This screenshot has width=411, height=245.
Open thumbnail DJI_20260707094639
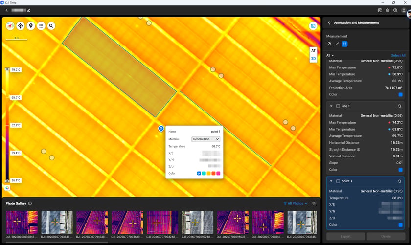point(127,222)
